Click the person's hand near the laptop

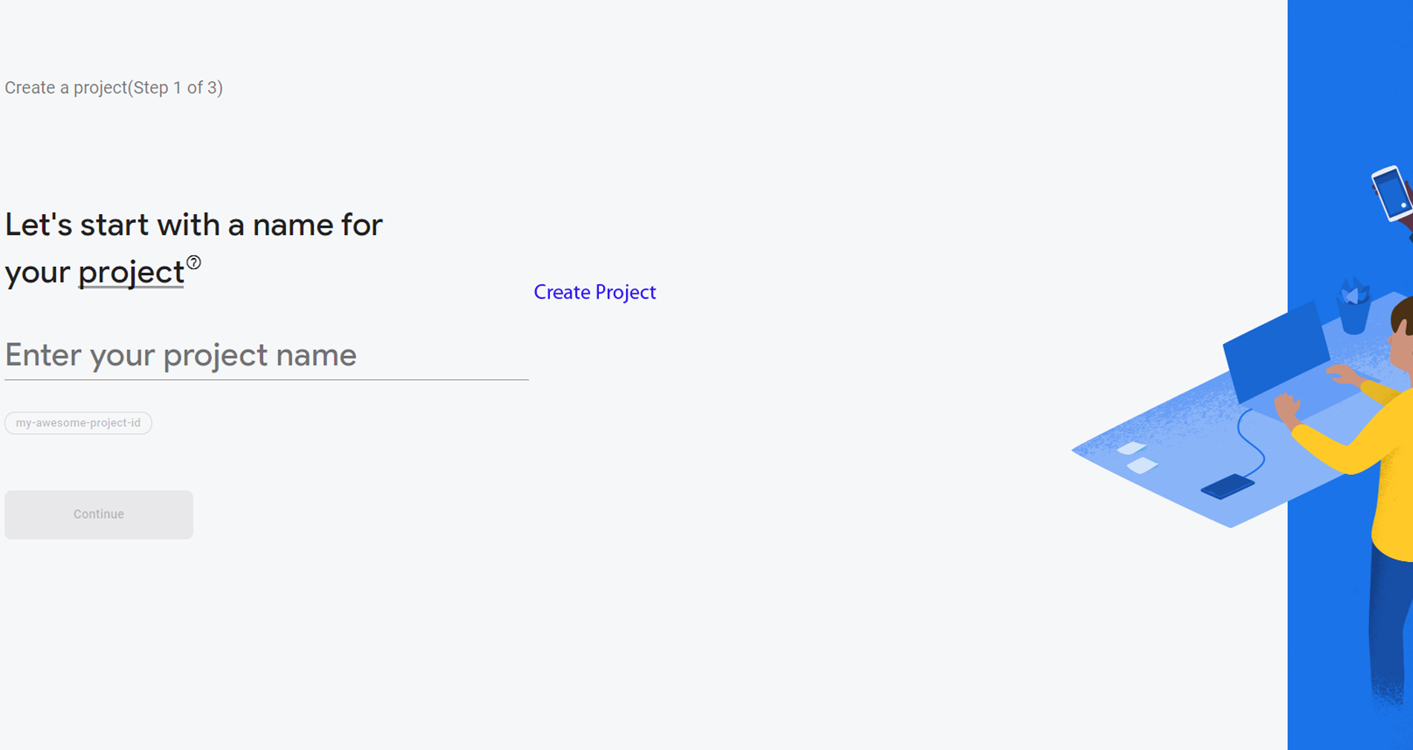tap(1287, 407)
